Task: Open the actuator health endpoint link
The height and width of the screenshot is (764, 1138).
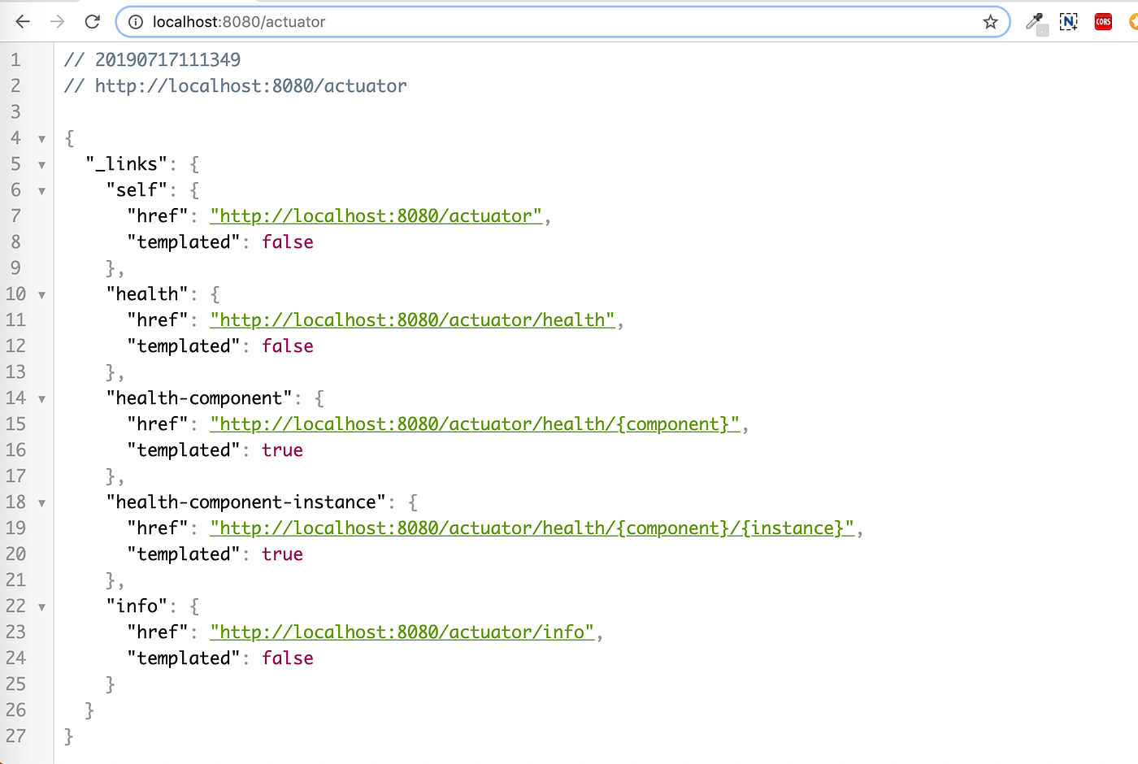Action: pos(413,319)
